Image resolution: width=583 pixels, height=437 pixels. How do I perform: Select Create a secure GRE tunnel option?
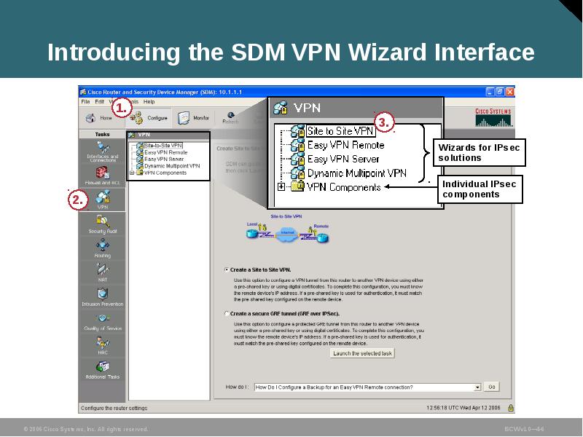(227, 314)
